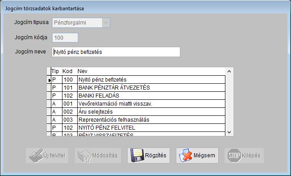
Task: Select the row 'BANKI FELADÁS'
Action: pyautogui.click(x=136, y=96)
